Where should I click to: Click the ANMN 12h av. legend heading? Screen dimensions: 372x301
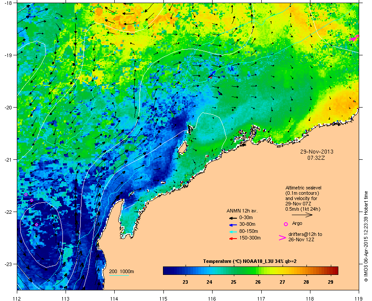pos(242,211)
